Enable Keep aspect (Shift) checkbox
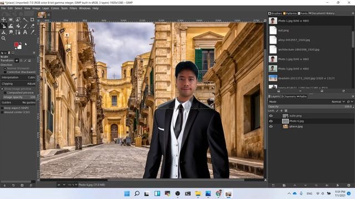This screenshot has width=355, height=199. 15,108
